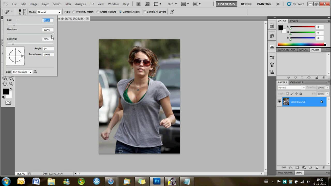Click the Background layer thumbnail
The width and height of the screenshot is (331, 186).
tap(286, 102)
